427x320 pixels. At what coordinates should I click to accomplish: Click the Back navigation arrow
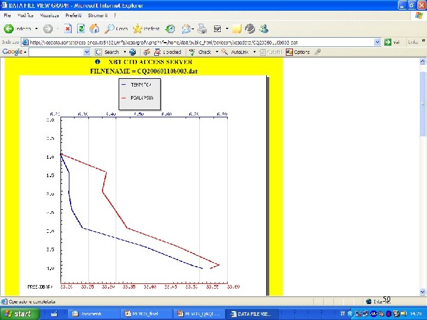9,28
